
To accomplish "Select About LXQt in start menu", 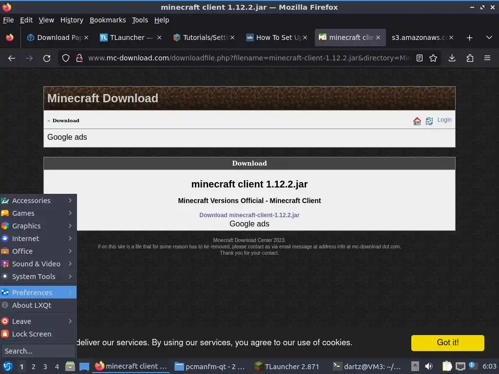I will pyautogui.click(x=38, y=305).
